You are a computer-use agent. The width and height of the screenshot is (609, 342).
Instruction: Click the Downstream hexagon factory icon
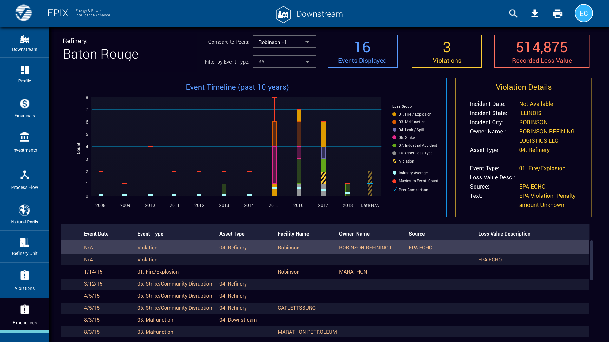point(283,14)
